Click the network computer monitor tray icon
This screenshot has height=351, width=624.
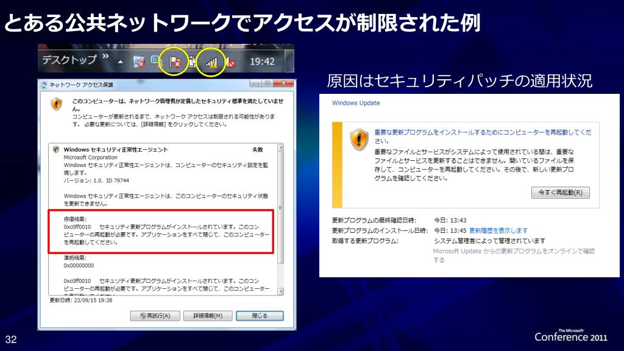click(155, 61)
